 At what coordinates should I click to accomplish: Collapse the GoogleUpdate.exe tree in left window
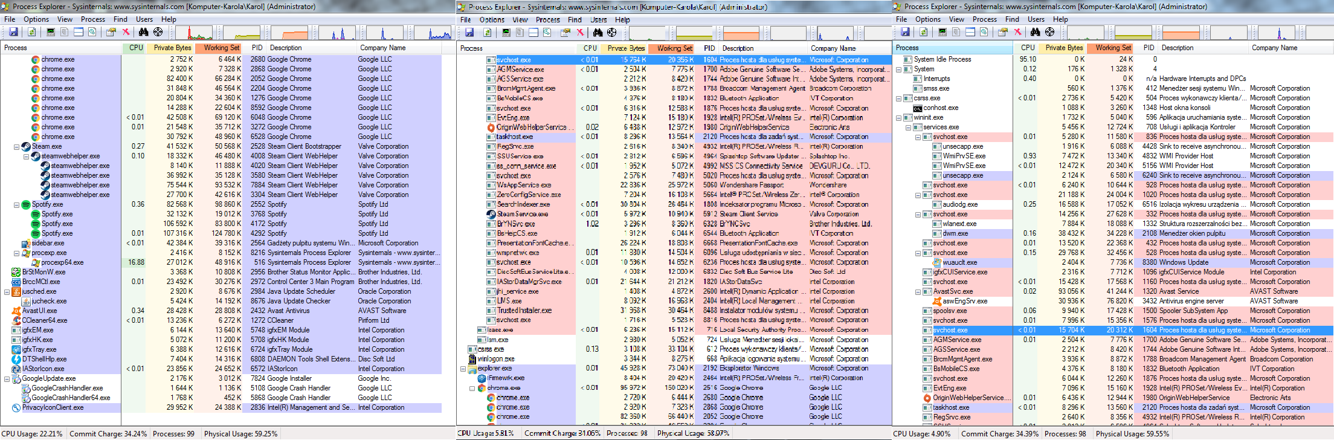(x=7, y=378)
